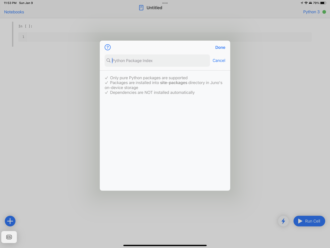Viewport: 330px width, 248px height.
Task: Tap the 11:53 PM clock
Action: point(10,3)
